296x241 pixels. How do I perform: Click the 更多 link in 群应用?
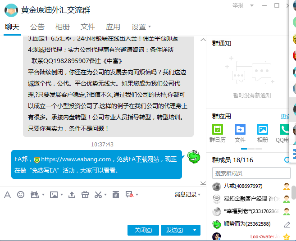285,116
